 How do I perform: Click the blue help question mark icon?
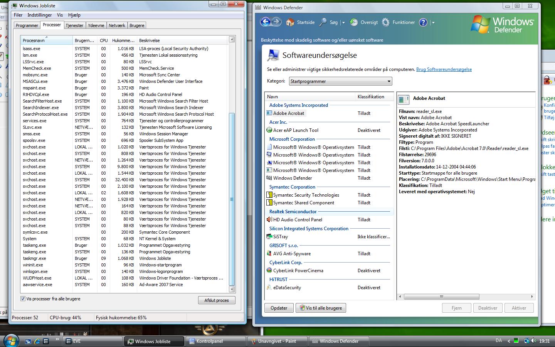pos(423,22)
